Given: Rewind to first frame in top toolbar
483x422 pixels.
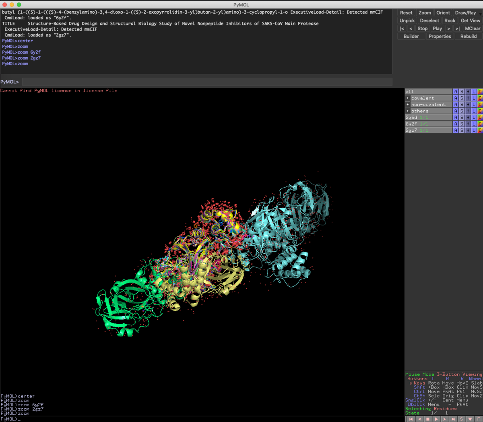Looking at the screenshot, I should coord(402,29).
